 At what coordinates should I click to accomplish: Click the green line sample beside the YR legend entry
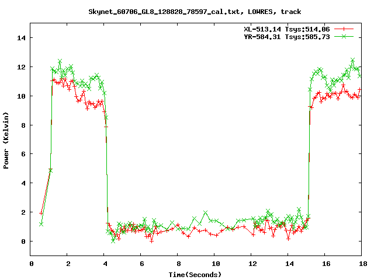(x=344, y=36)
